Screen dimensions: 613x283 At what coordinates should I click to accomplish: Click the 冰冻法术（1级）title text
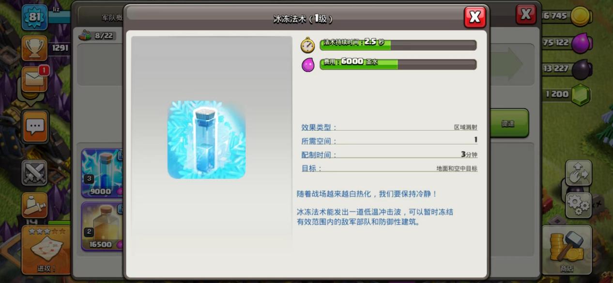pyautogui.click(x=303, y=19)
